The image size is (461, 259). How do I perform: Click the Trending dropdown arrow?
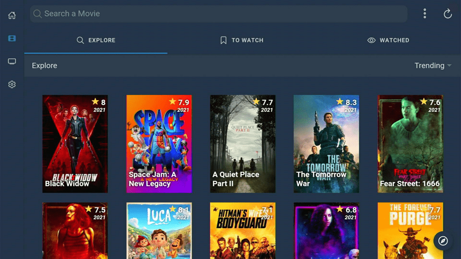449,66
